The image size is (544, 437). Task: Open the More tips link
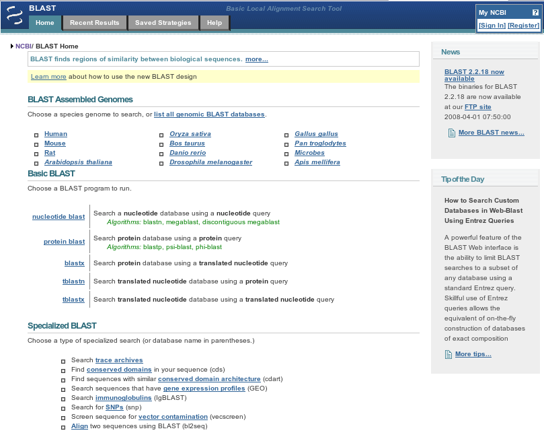473,354
